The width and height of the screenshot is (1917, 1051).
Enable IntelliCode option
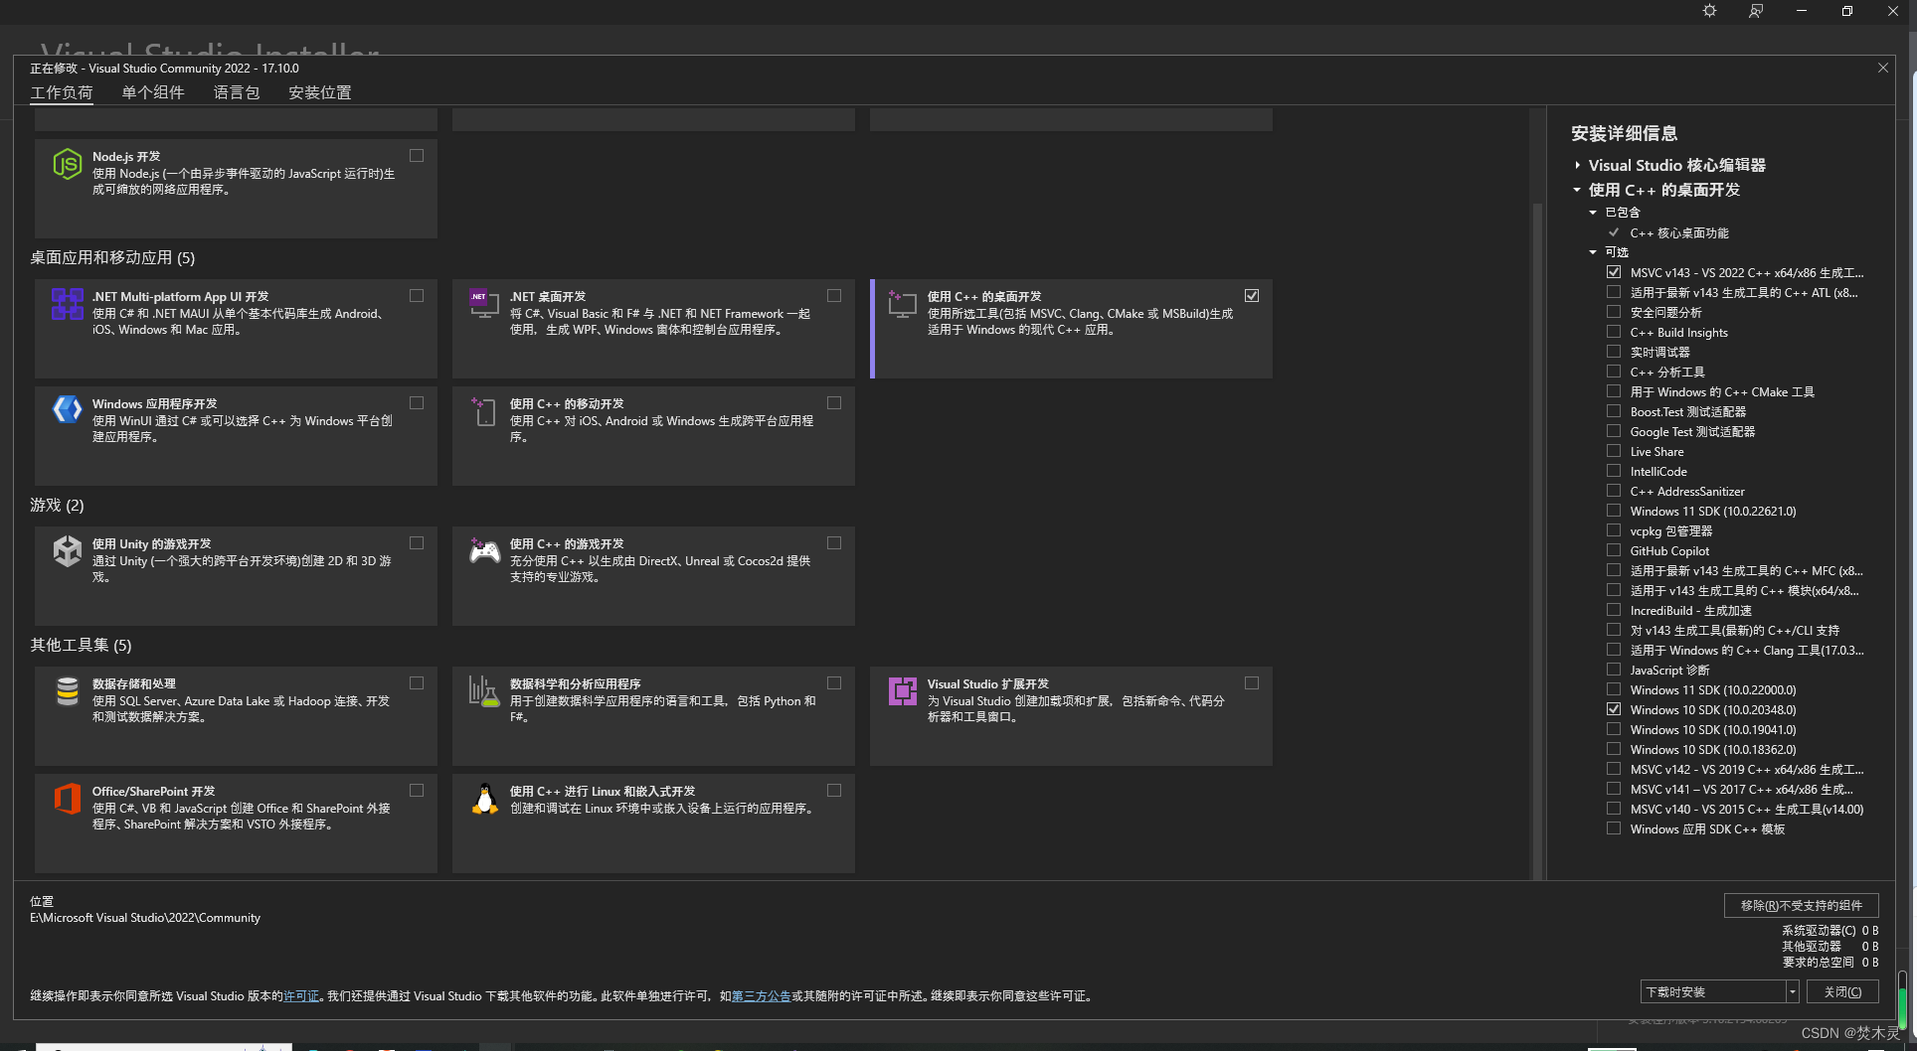point(1614,471)
